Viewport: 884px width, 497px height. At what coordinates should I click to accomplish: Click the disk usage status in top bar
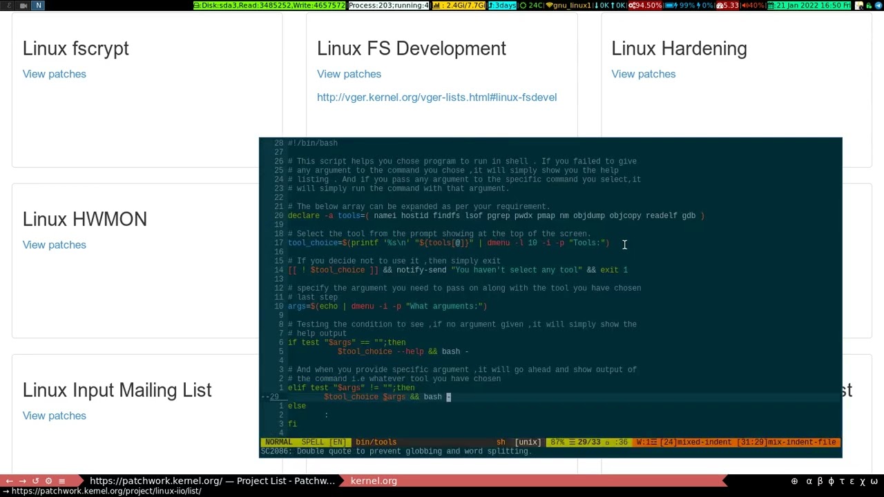pos(269,6)
